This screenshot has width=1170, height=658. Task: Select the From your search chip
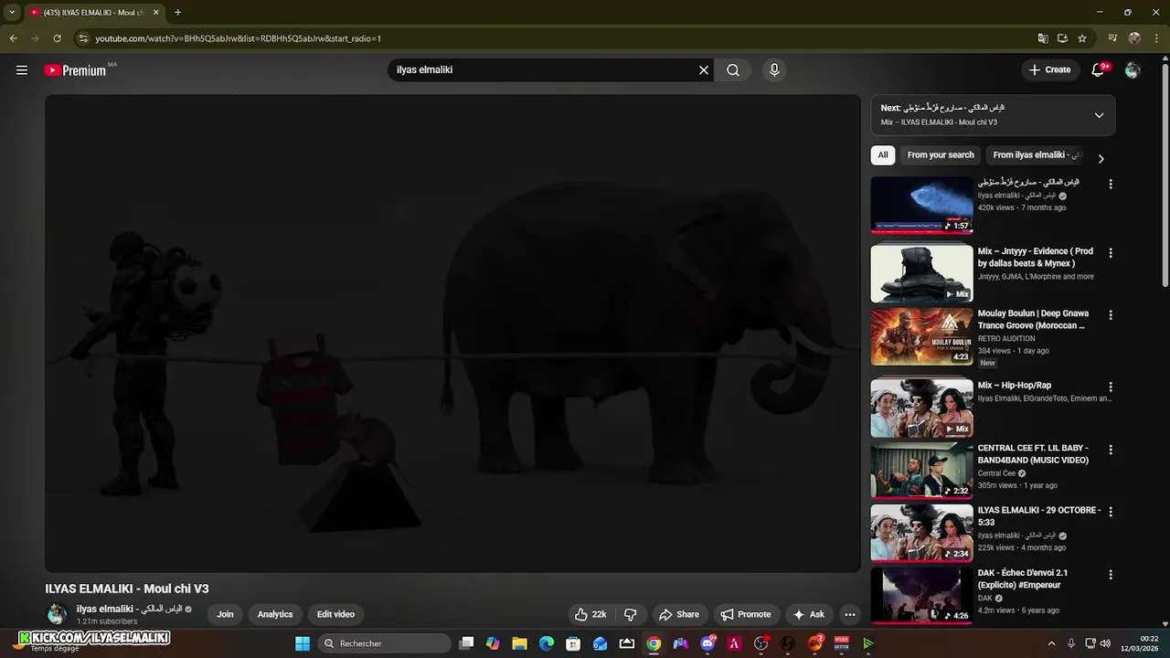[x=941, y=155]
